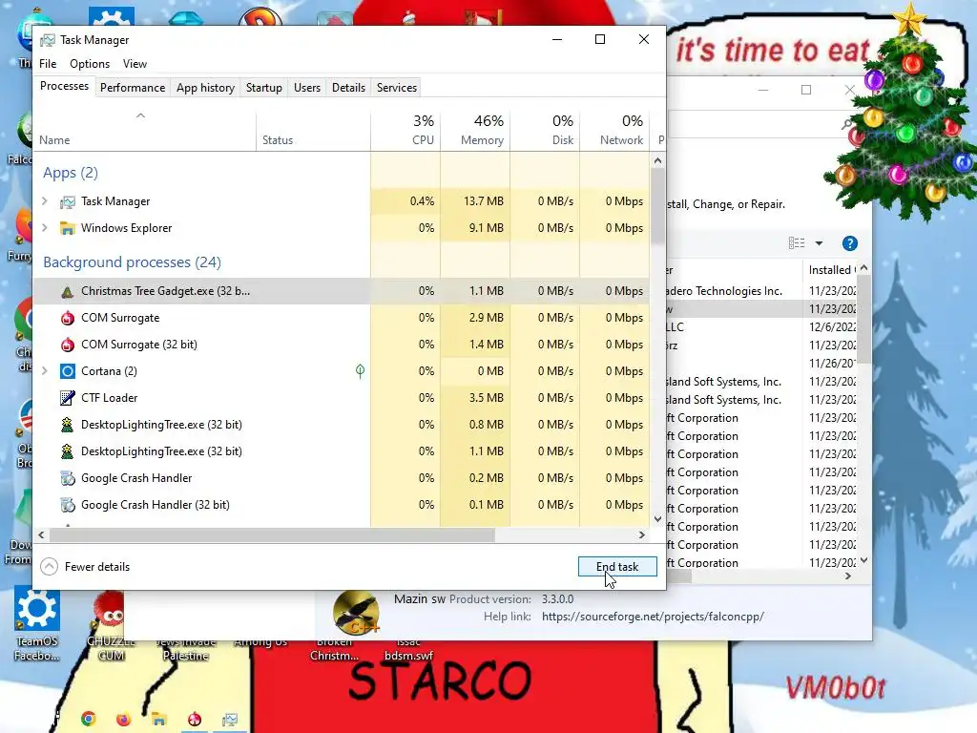Expand the Windows Explorer process group
This screenshot has width=977, height=733.
tap(44, 228)
